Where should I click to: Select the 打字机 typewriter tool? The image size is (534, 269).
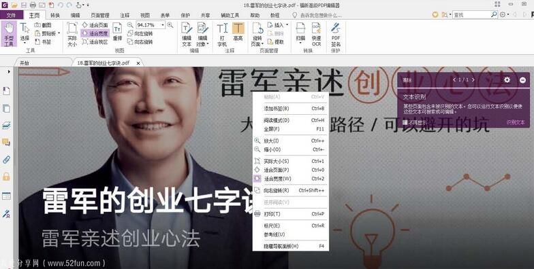tap(222, 34)
